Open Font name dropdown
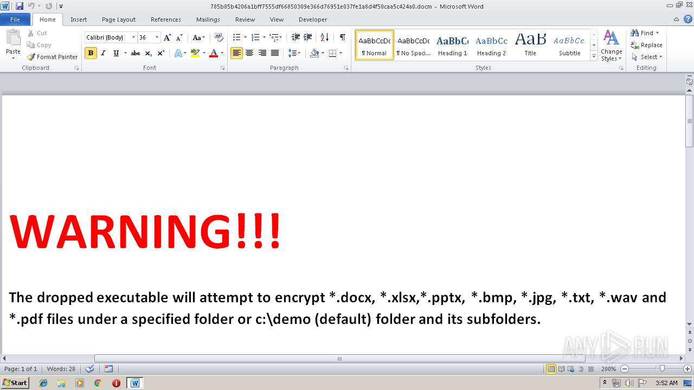 click(x=134, y=37)
